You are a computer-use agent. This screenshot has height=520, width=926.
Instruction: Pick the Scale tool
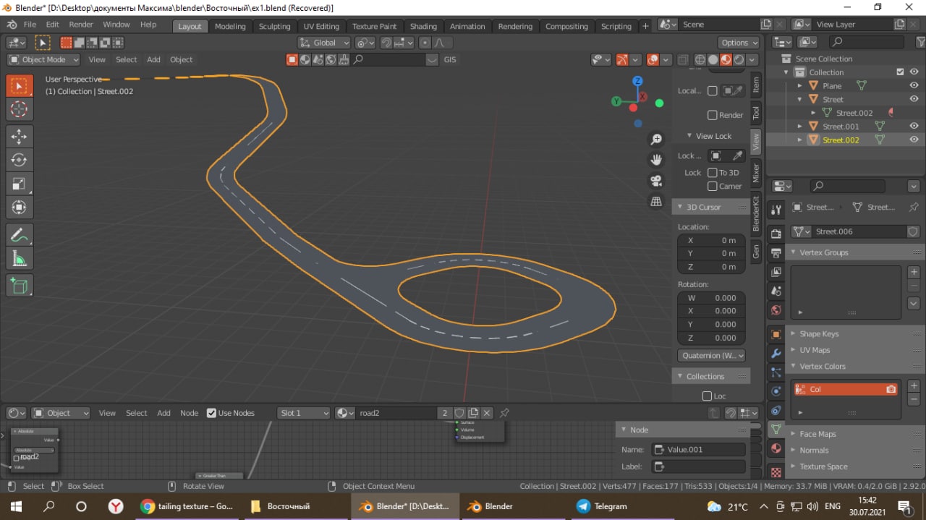[20, 184]
